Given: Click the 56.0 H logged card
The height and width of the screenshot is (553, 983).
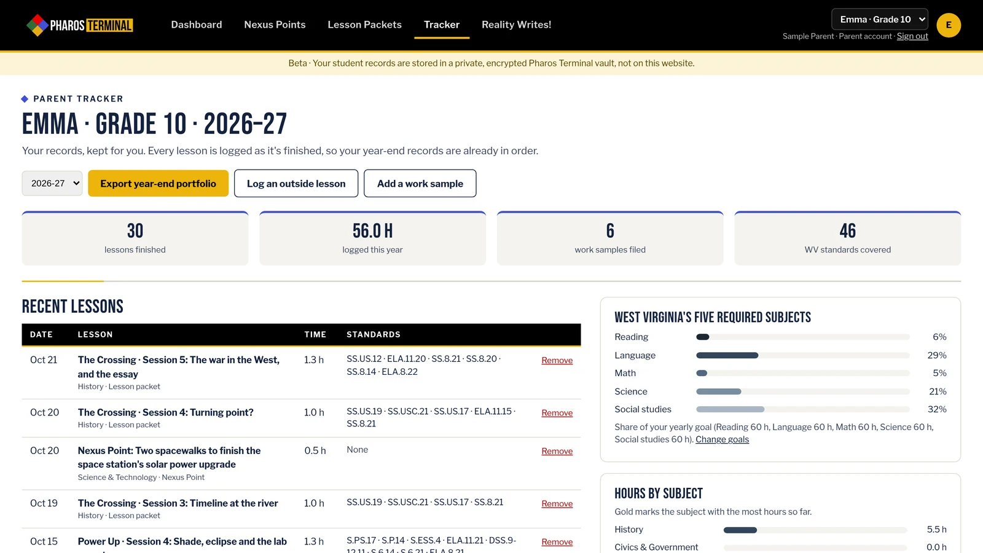Looking at the screenshot, I should coord(372,238).
